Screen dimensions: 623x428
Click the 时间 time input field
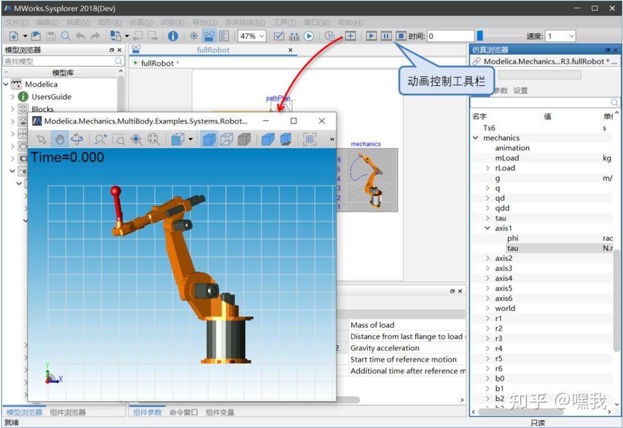[x=451, y=36]
